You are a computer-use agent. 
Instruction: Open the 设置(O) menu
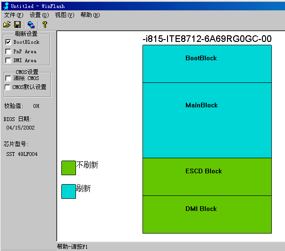[x=39, y=15]
